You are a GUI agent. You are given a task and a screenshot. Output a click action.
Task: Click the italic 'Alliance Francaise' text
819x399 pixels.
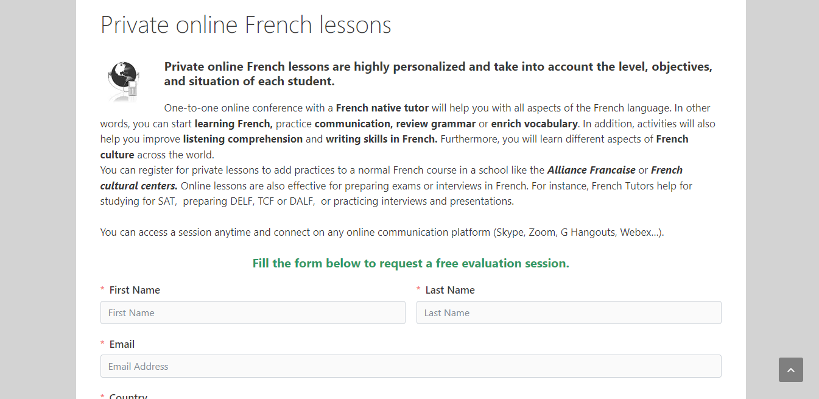pyautogui.click(x=591, y=170)
